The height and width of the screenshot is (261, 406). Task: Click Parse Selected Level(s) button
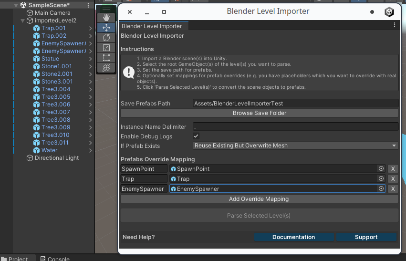[260, 215]
